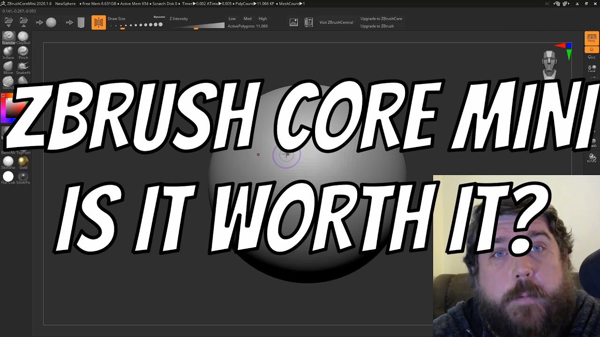Viewport: 600px width, 337px height.
Task: Select the Pinch brush
Action: (23, 53)
